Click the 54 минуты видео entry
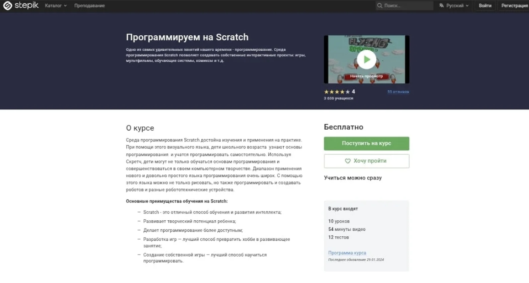Image resolution: width=529 pixels, height=283 pixels. (x=347, y=229)
